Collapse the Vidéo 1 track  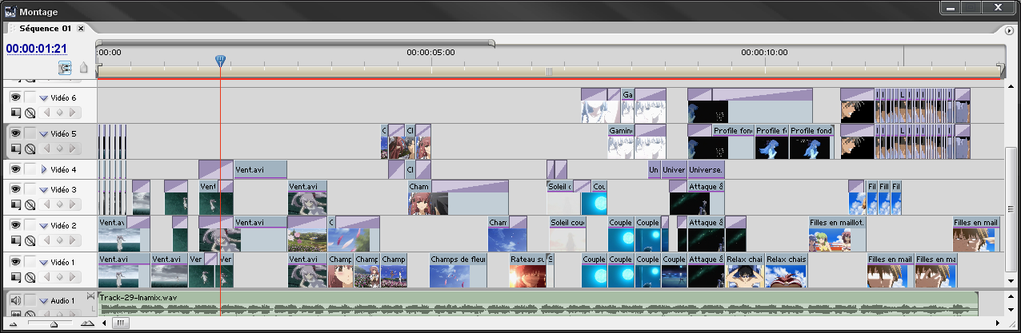click(x=43, y=263)
